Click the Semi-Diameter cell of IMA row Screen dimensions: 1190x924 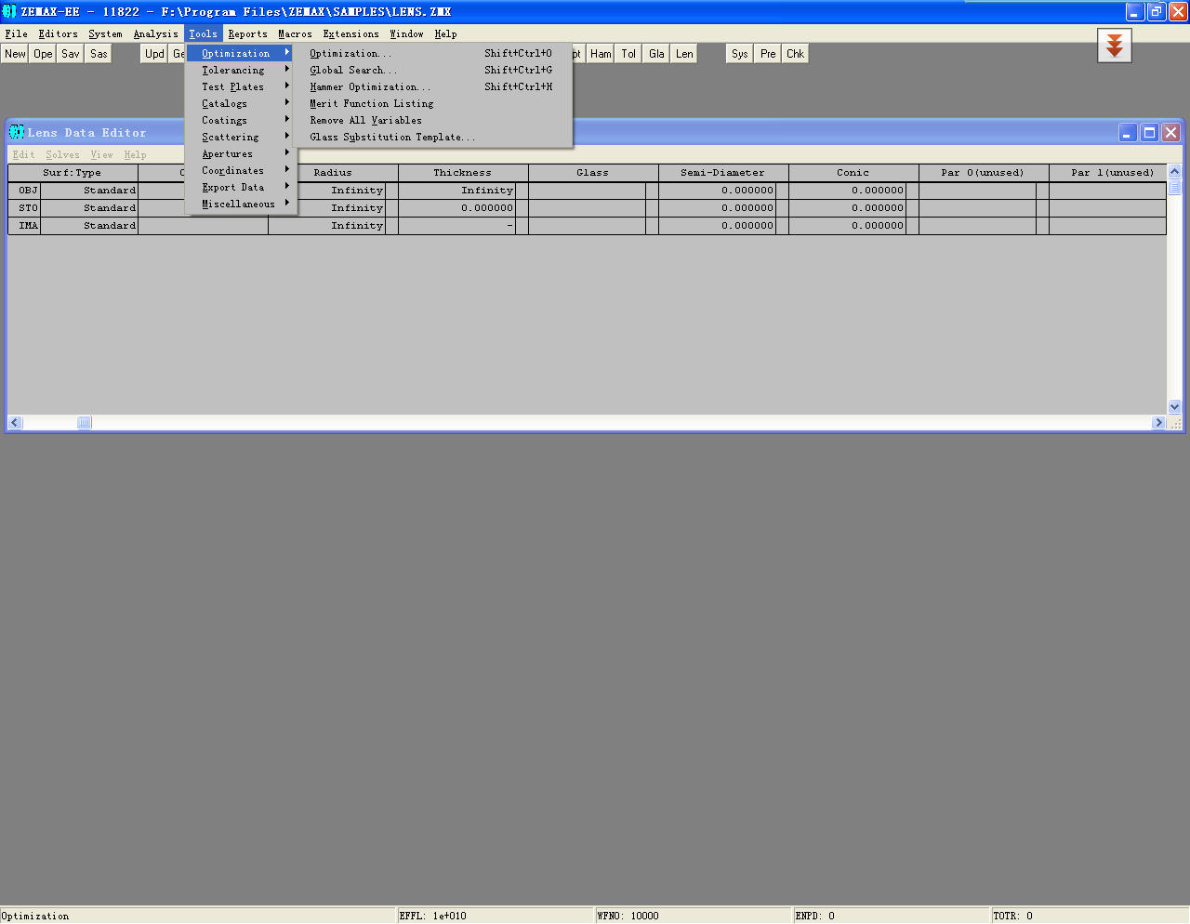point(717,226)
